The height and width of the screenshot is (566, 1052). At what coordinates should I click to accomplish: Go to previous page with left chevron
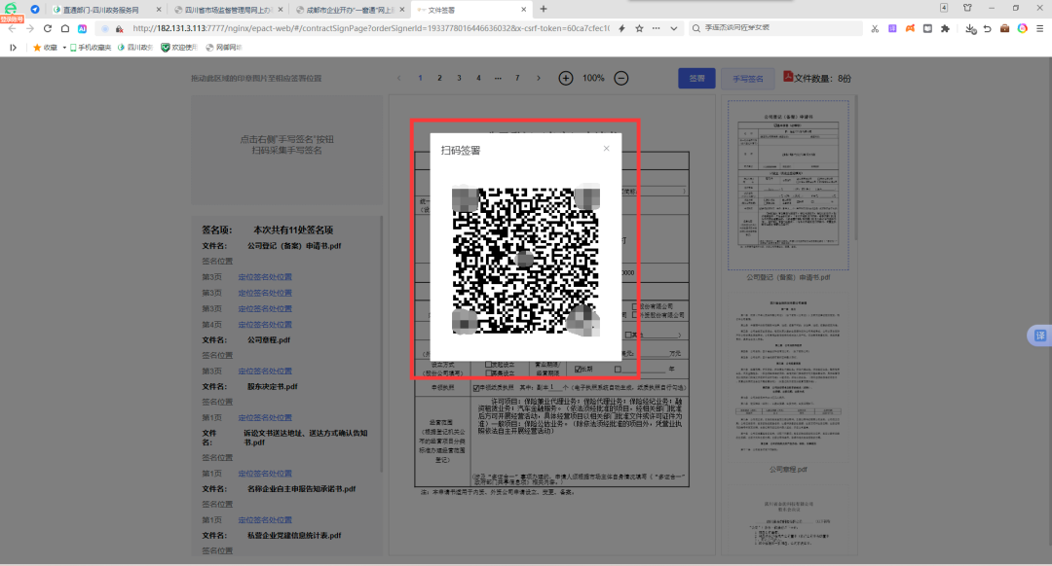click(399, 78)
